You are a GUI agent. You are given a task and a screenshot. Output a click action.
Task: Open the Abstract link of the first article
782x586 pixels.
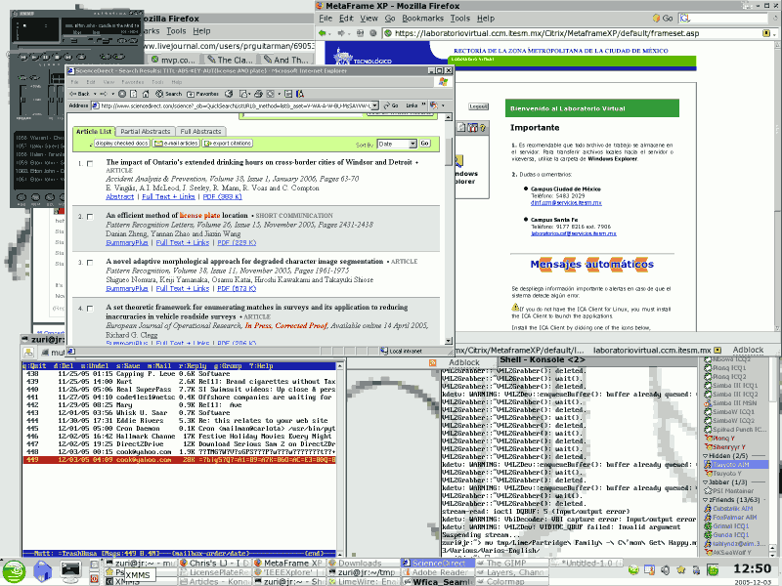pyautogui.click(x=119, y=196)
